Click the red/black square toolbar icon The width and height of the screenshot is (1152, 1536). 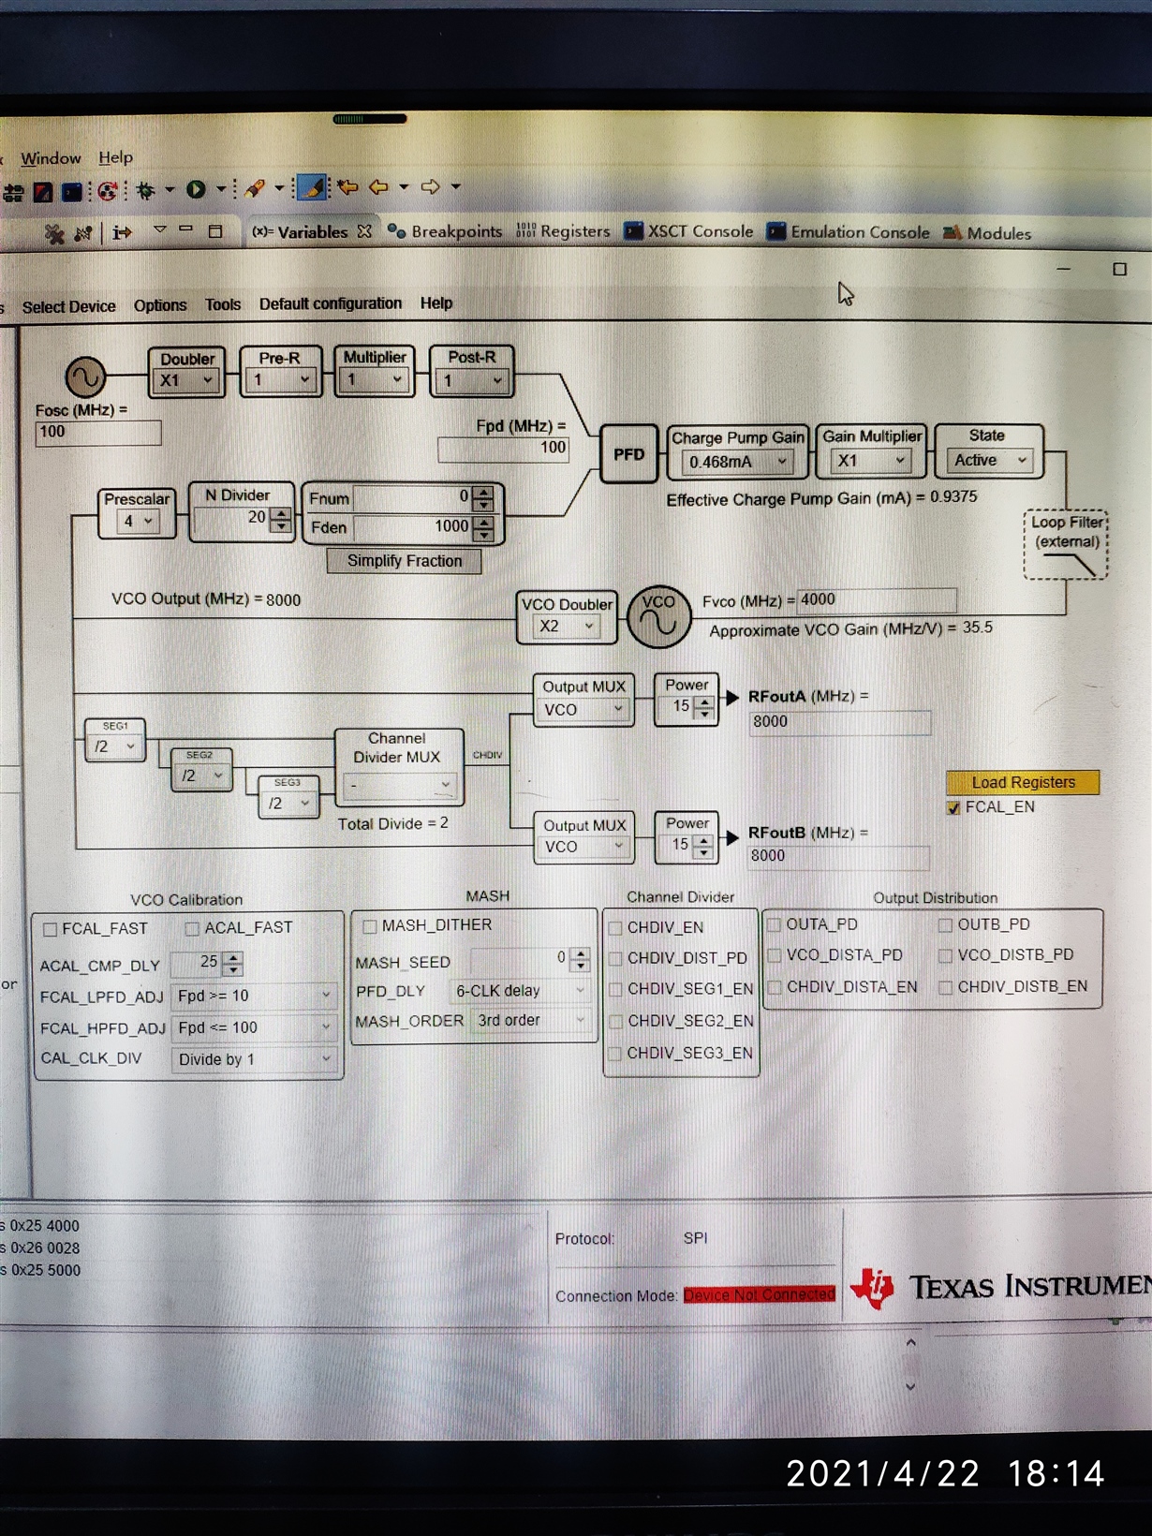point(42,193)
